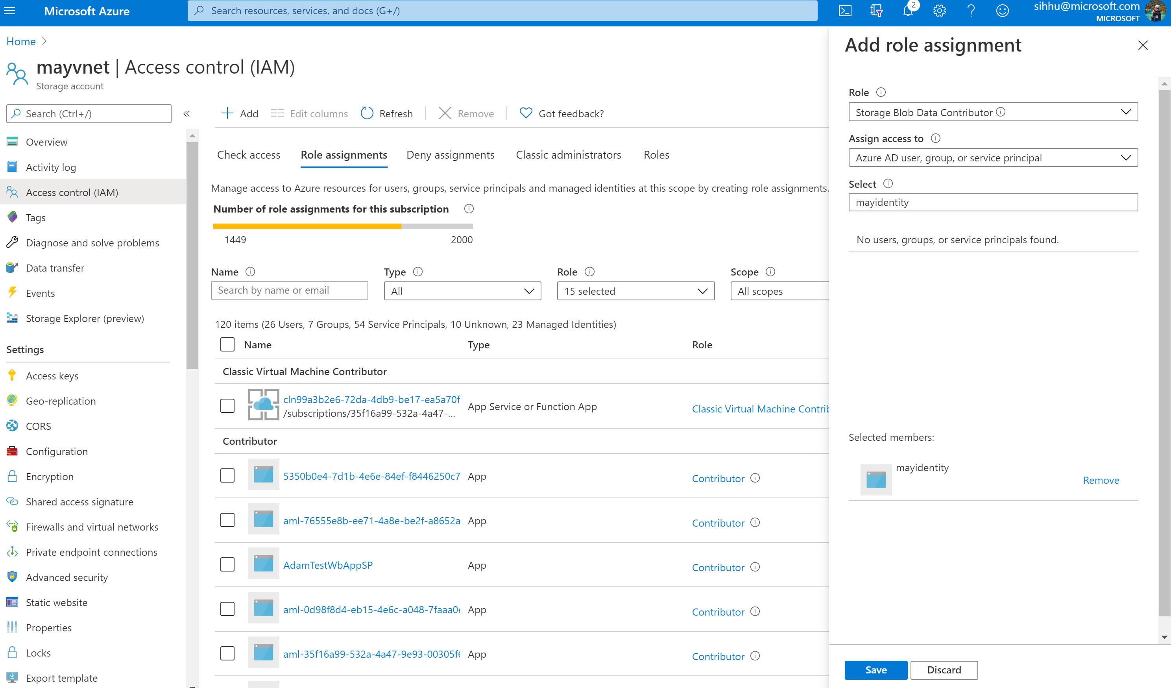Viewport: 1171px width, 688px height.
Task: Open Firewalls and virtual networks
Action: tap(93, 527)
